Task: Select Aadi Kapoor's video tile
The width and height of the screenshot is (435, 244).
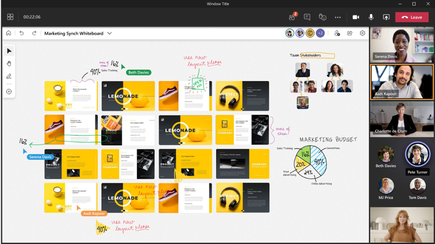Action: point(401,82)
